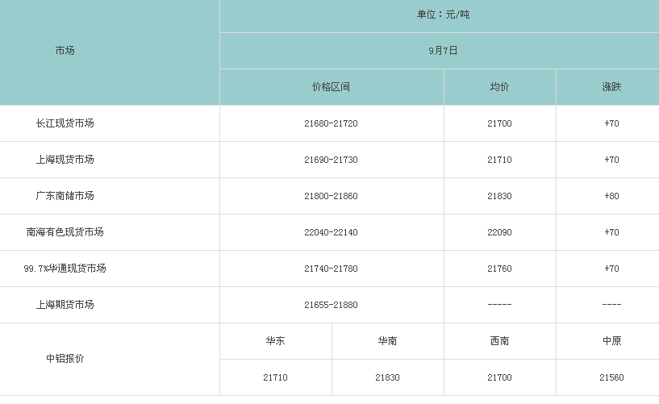Click price range 21680-21720 cell
This screenshot has height=404, width=659.
point(331,123)
